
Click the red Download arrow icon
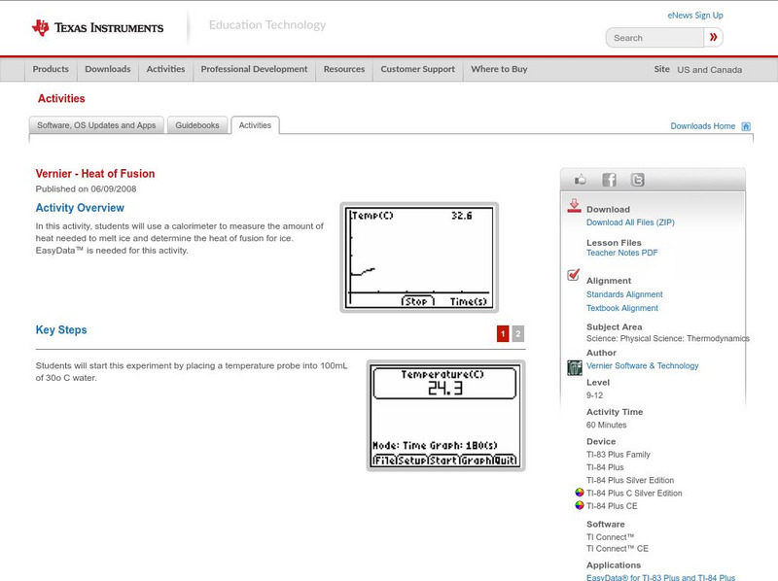575,206
